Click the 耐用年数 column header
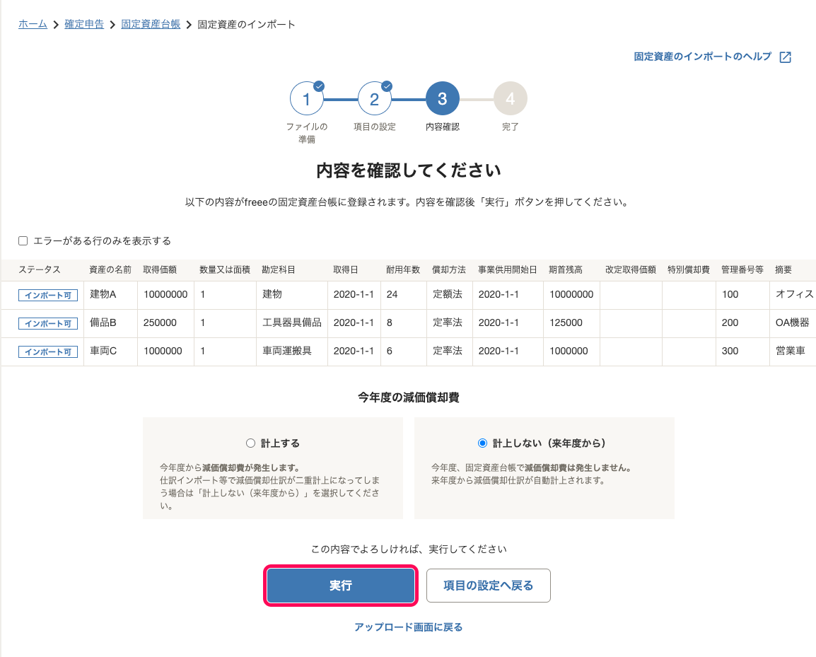The image size is (816, 657). pos(403,269)
